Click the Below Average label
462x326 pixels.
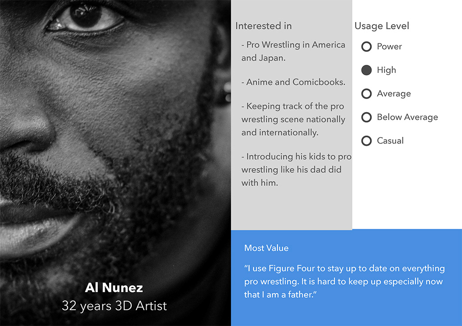[407, 117]
